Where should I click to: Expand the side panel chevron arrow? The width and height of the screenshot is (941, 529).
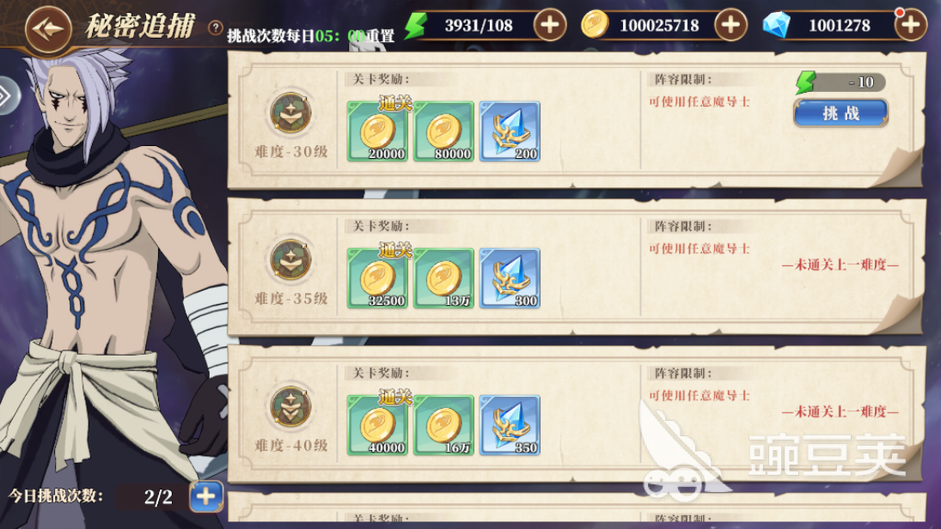click(7, 96)
